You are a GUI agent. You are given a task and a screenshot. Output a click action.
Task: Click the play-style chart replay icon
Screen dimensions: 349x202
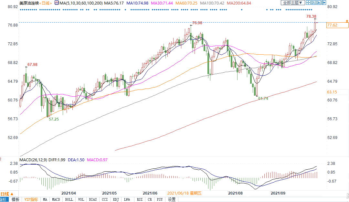coord(319,3)
